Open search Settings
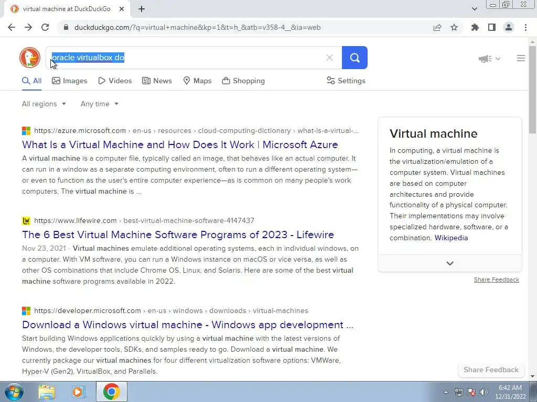This screenshot has height=402, width=537. pyautogui.click(x=346, y=81)
